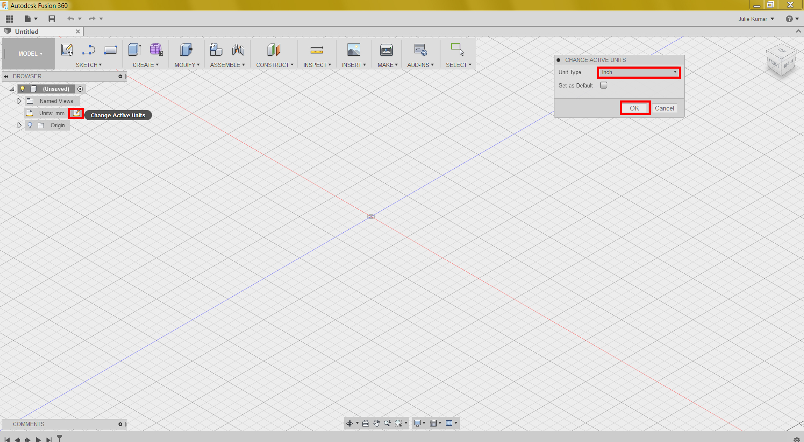Collapse the CHANGE ACTIVE UNITS dialog header
The image size is (804, 442).
(x=559, y=60)
